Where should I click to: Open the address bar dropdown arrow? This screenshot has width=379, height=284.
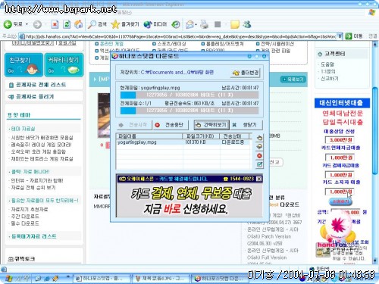tap(340, 36)
